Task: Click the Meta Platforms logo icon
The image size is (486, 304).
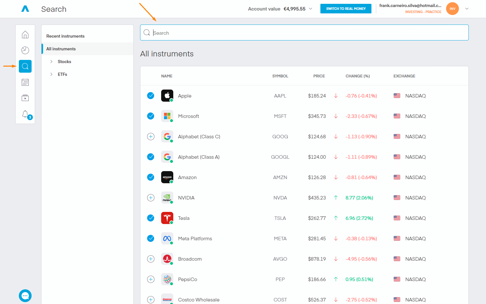Action: coord(167,238)
